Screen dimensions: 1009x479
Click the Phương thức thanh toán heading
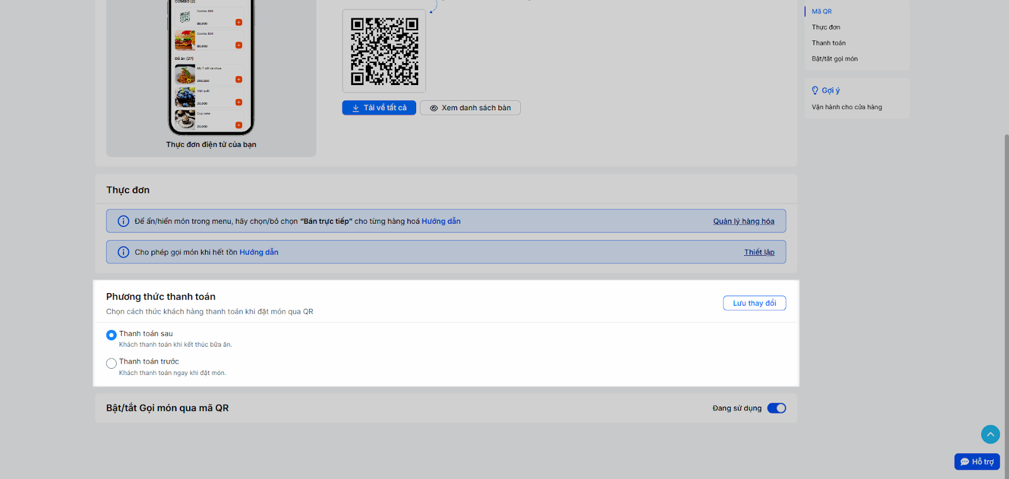[161, 297]
